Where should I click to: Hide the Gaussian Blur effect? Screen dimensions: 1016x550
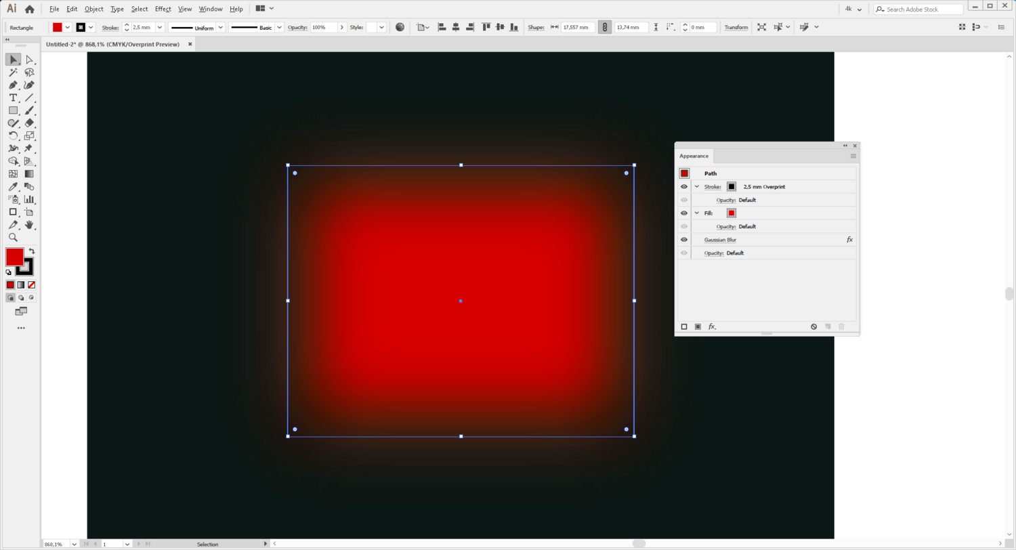pyautogui.click(x=684, y=240)
